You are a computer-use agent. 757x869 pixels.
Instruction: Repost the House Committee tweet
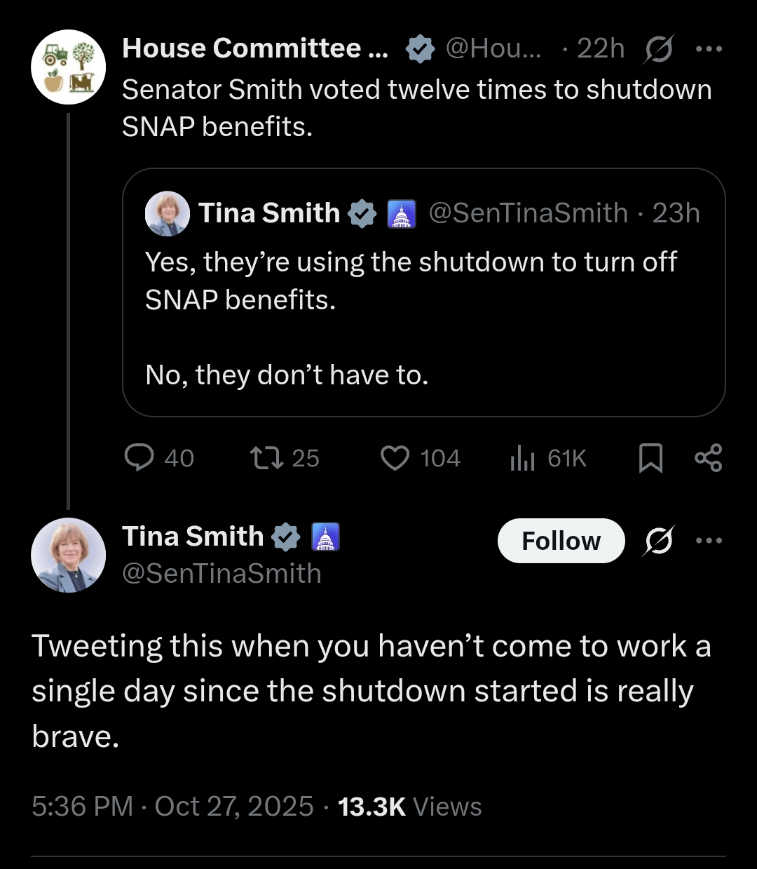[266, 458]
